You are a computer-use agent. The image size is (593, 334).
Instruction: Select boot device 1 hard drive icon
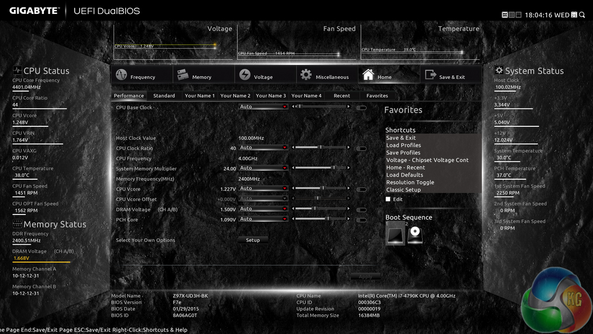(395, 234)
